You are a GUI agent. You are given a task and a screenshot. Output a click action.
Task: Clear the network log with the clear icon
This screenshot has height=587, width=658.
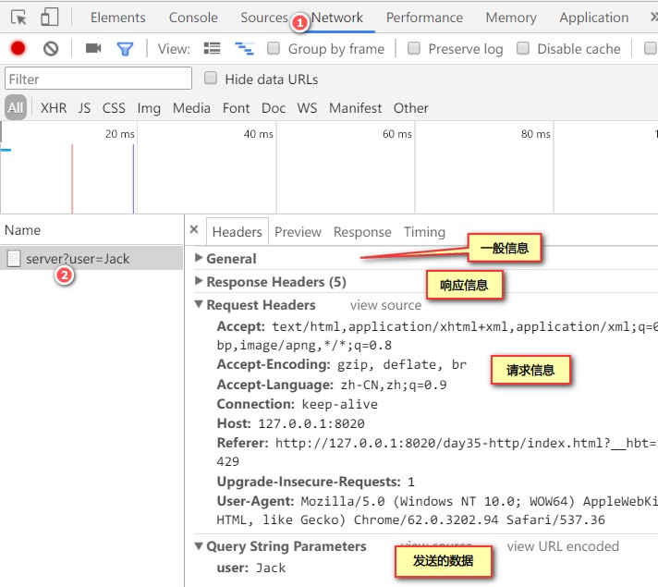click(x=51, y=49)
